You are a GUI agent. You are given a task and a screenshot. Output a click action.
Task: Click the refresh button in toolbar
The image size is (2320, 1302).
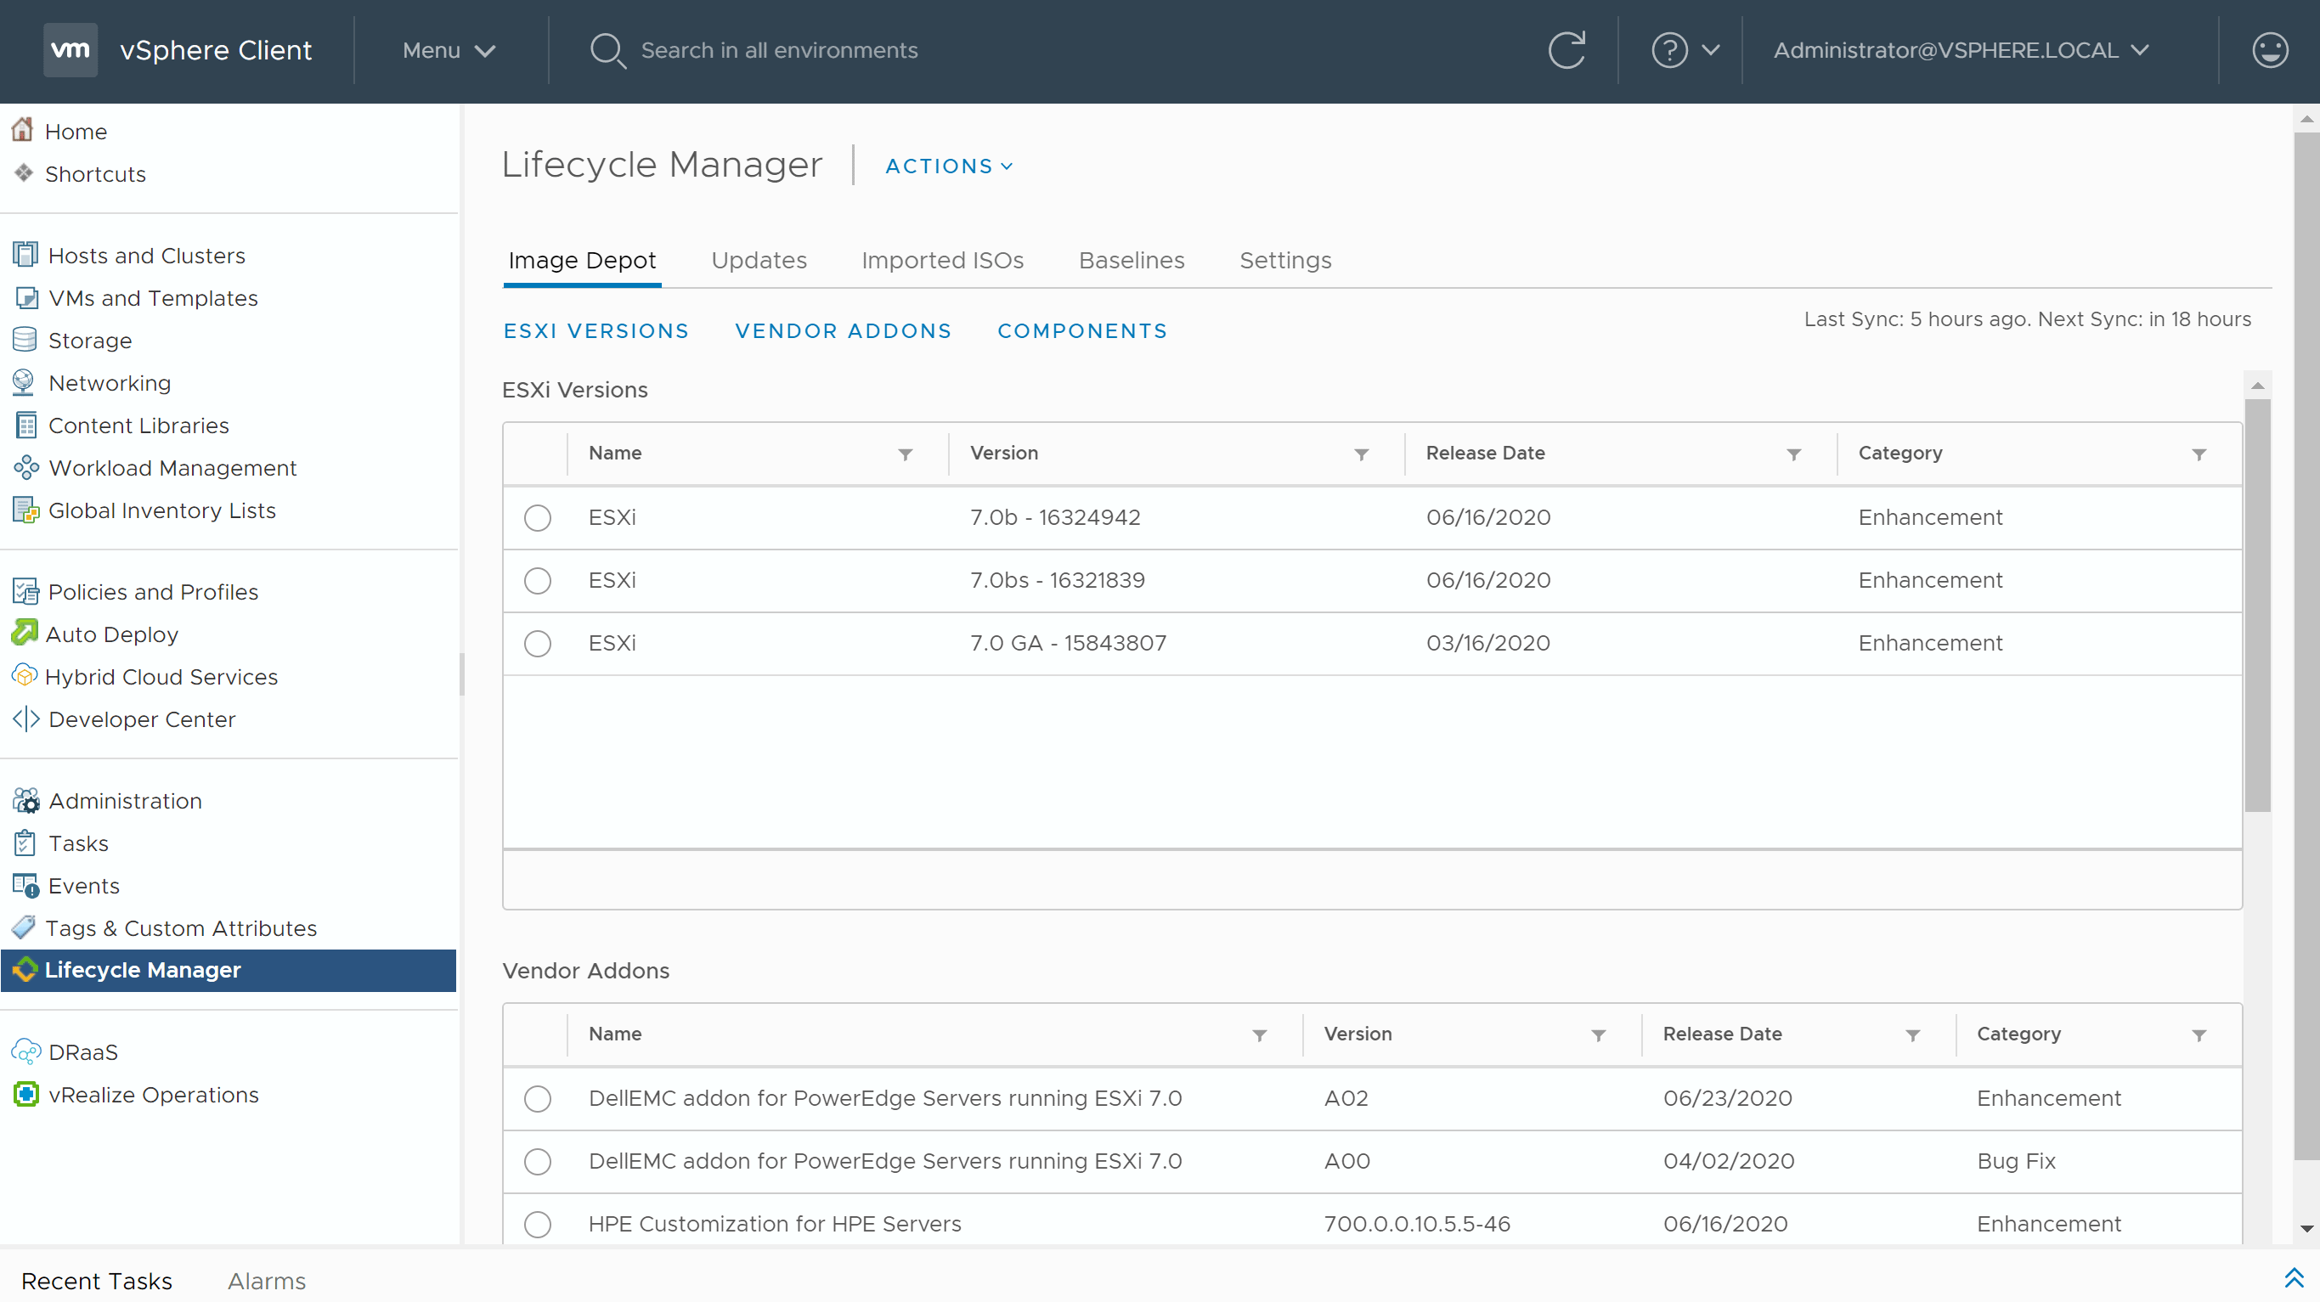1568,49
